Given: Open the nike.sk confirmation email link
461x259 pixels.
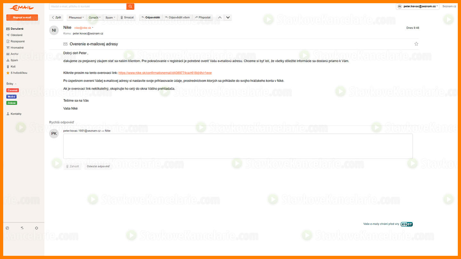Looking at the screenshot, I should (165, 73).
